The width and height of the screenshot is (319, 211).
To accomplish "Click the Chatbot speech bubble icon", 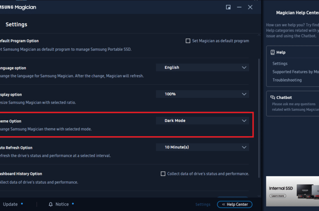I will point(273,97).
